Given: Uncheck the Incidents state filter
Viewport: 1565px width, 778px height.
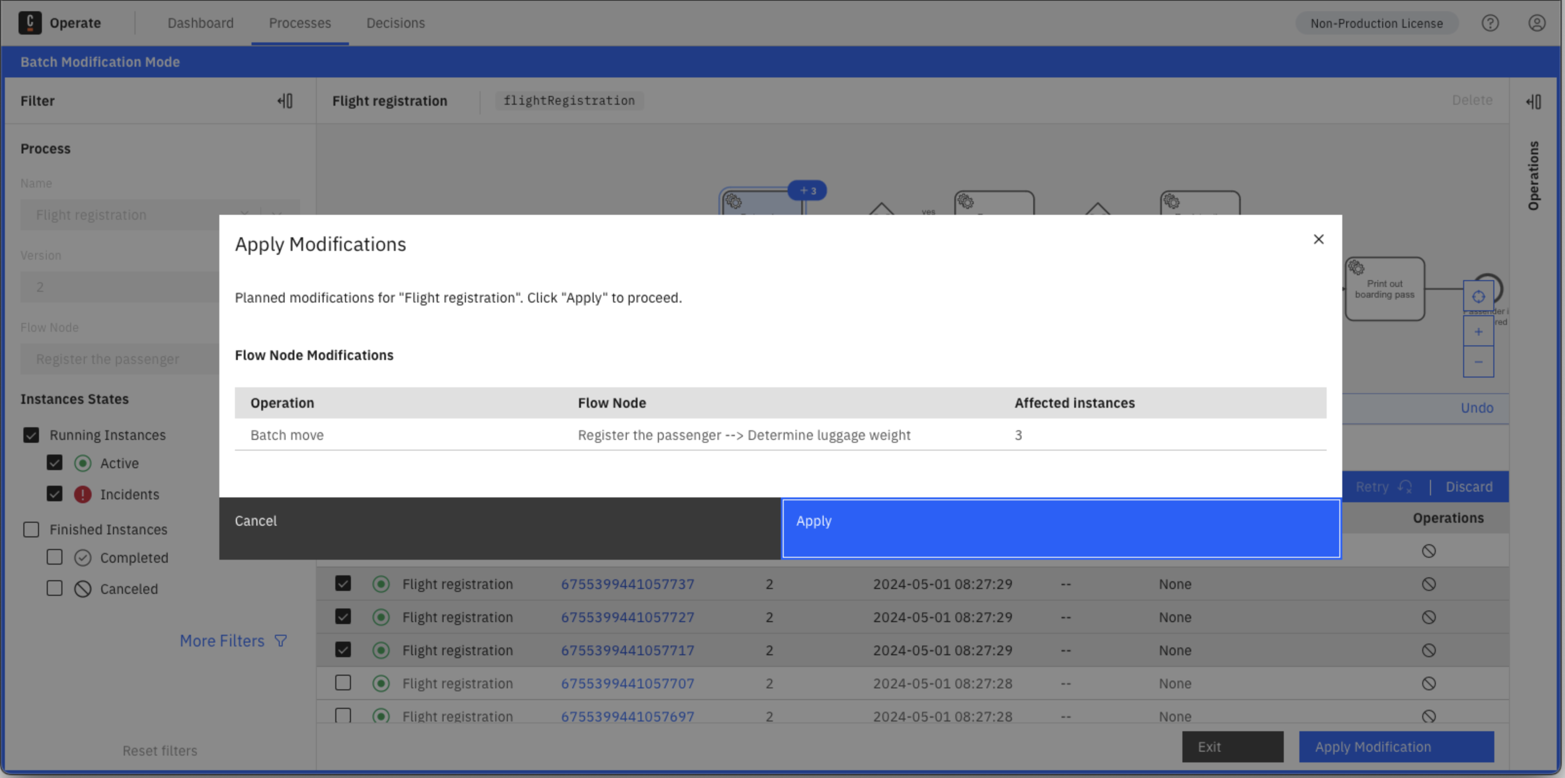Looking at the screenshot, I should click(55, 494).
